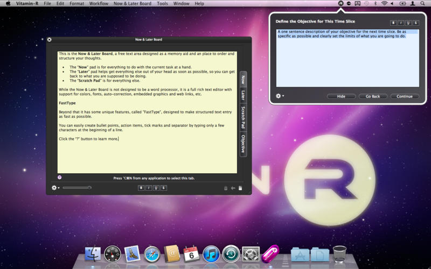Toggle underline in the objective panel

click(x=408, y=23)
